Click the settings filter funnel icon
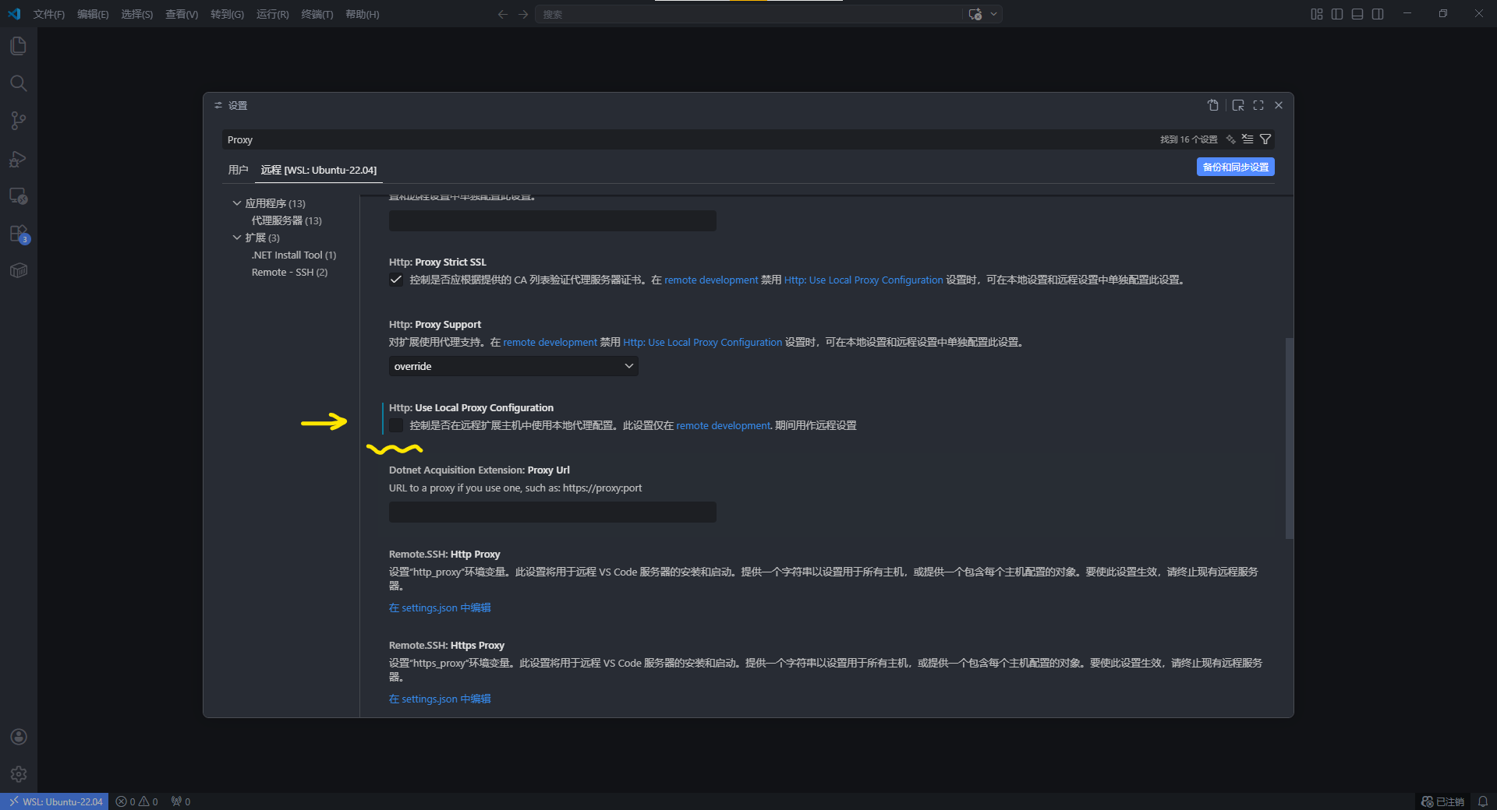Image resolution: width=1497 pixels, height=810 pixels. [1265, 139]
